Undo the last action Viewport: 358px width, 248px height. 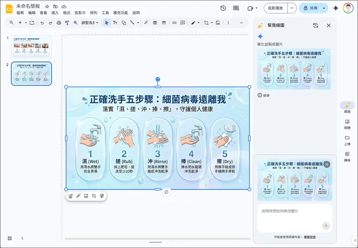point(42,23)
